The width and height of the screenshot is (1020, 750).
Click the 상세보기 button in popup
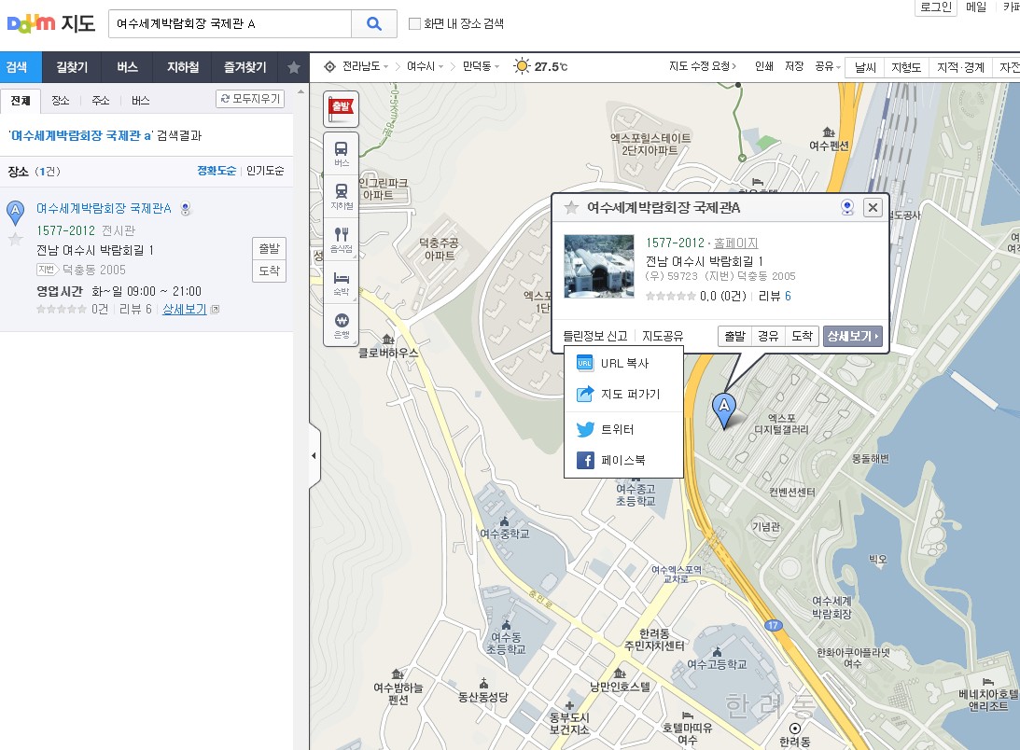852,336
